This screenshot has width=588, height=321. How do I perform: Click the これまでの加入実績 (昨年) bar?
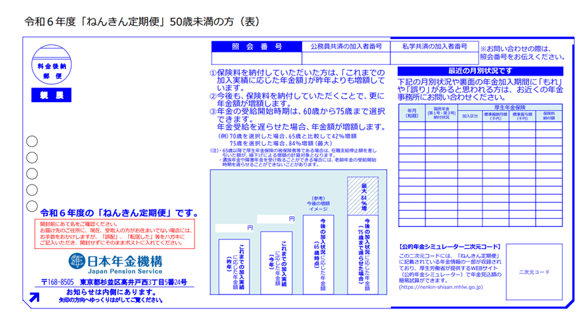234,267
